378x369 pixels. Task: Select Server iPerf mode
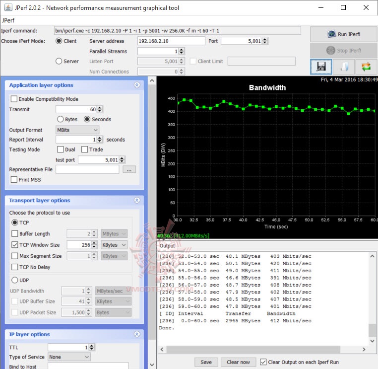(x=59, y=61)
